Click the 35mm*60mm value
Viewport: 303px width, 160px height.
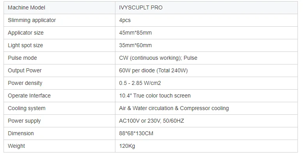[x=135, y=45]
